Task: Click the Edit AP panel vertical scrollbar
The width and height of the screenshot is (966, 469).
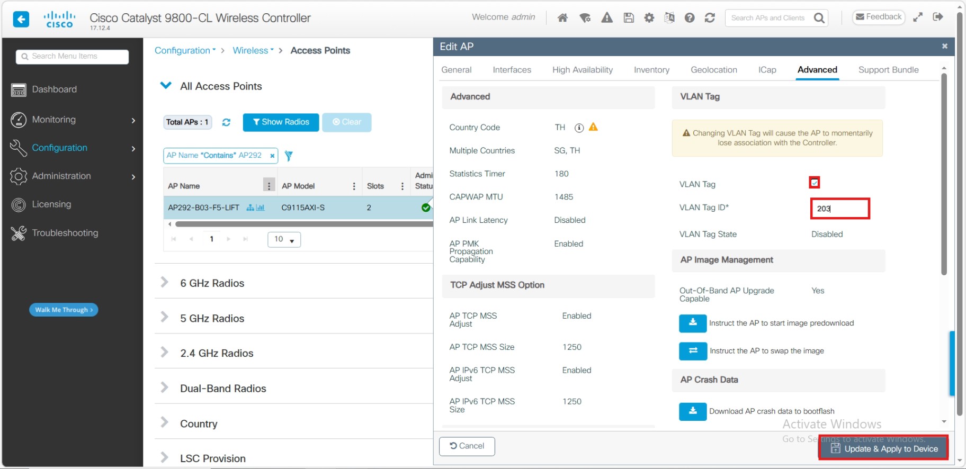Action: tap(944, 175)
